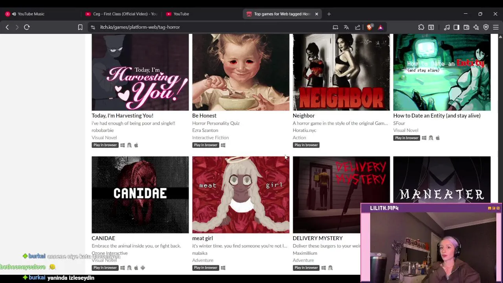Visit author Ezra Szanton's page

point(205,130)
